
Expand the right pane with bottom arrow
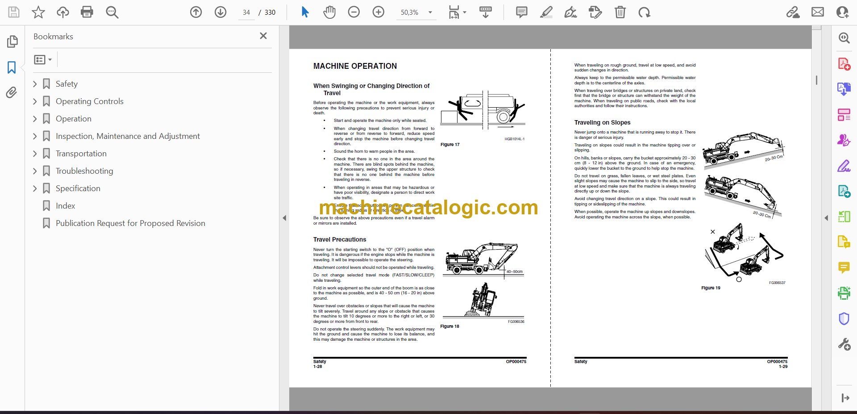click(845, 398)
